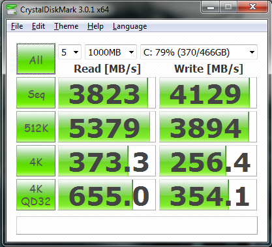
Task: Select the Seq read result 3823
Action: pos(107,93)
